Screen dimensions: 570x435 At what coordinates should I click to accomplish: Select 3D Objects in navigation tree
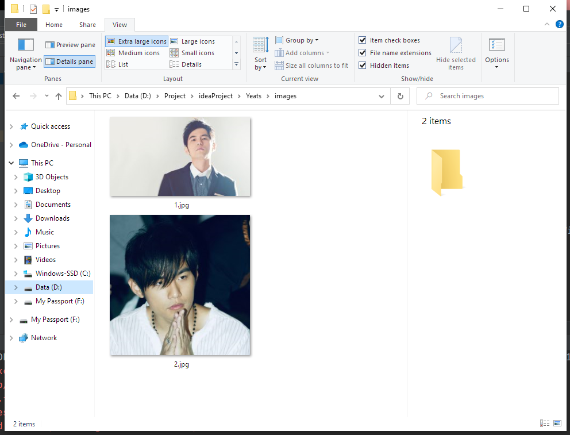[x=52, y=177]
